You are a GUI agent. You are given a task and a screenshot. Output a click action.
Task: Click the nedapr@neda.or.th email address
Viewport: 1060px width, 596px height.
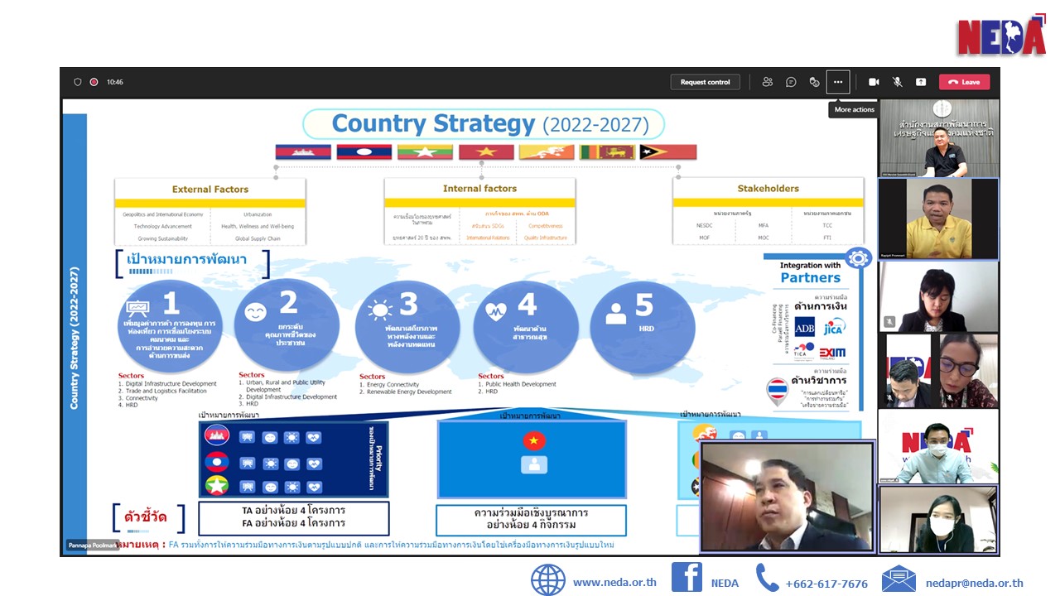tap(975, 583)
